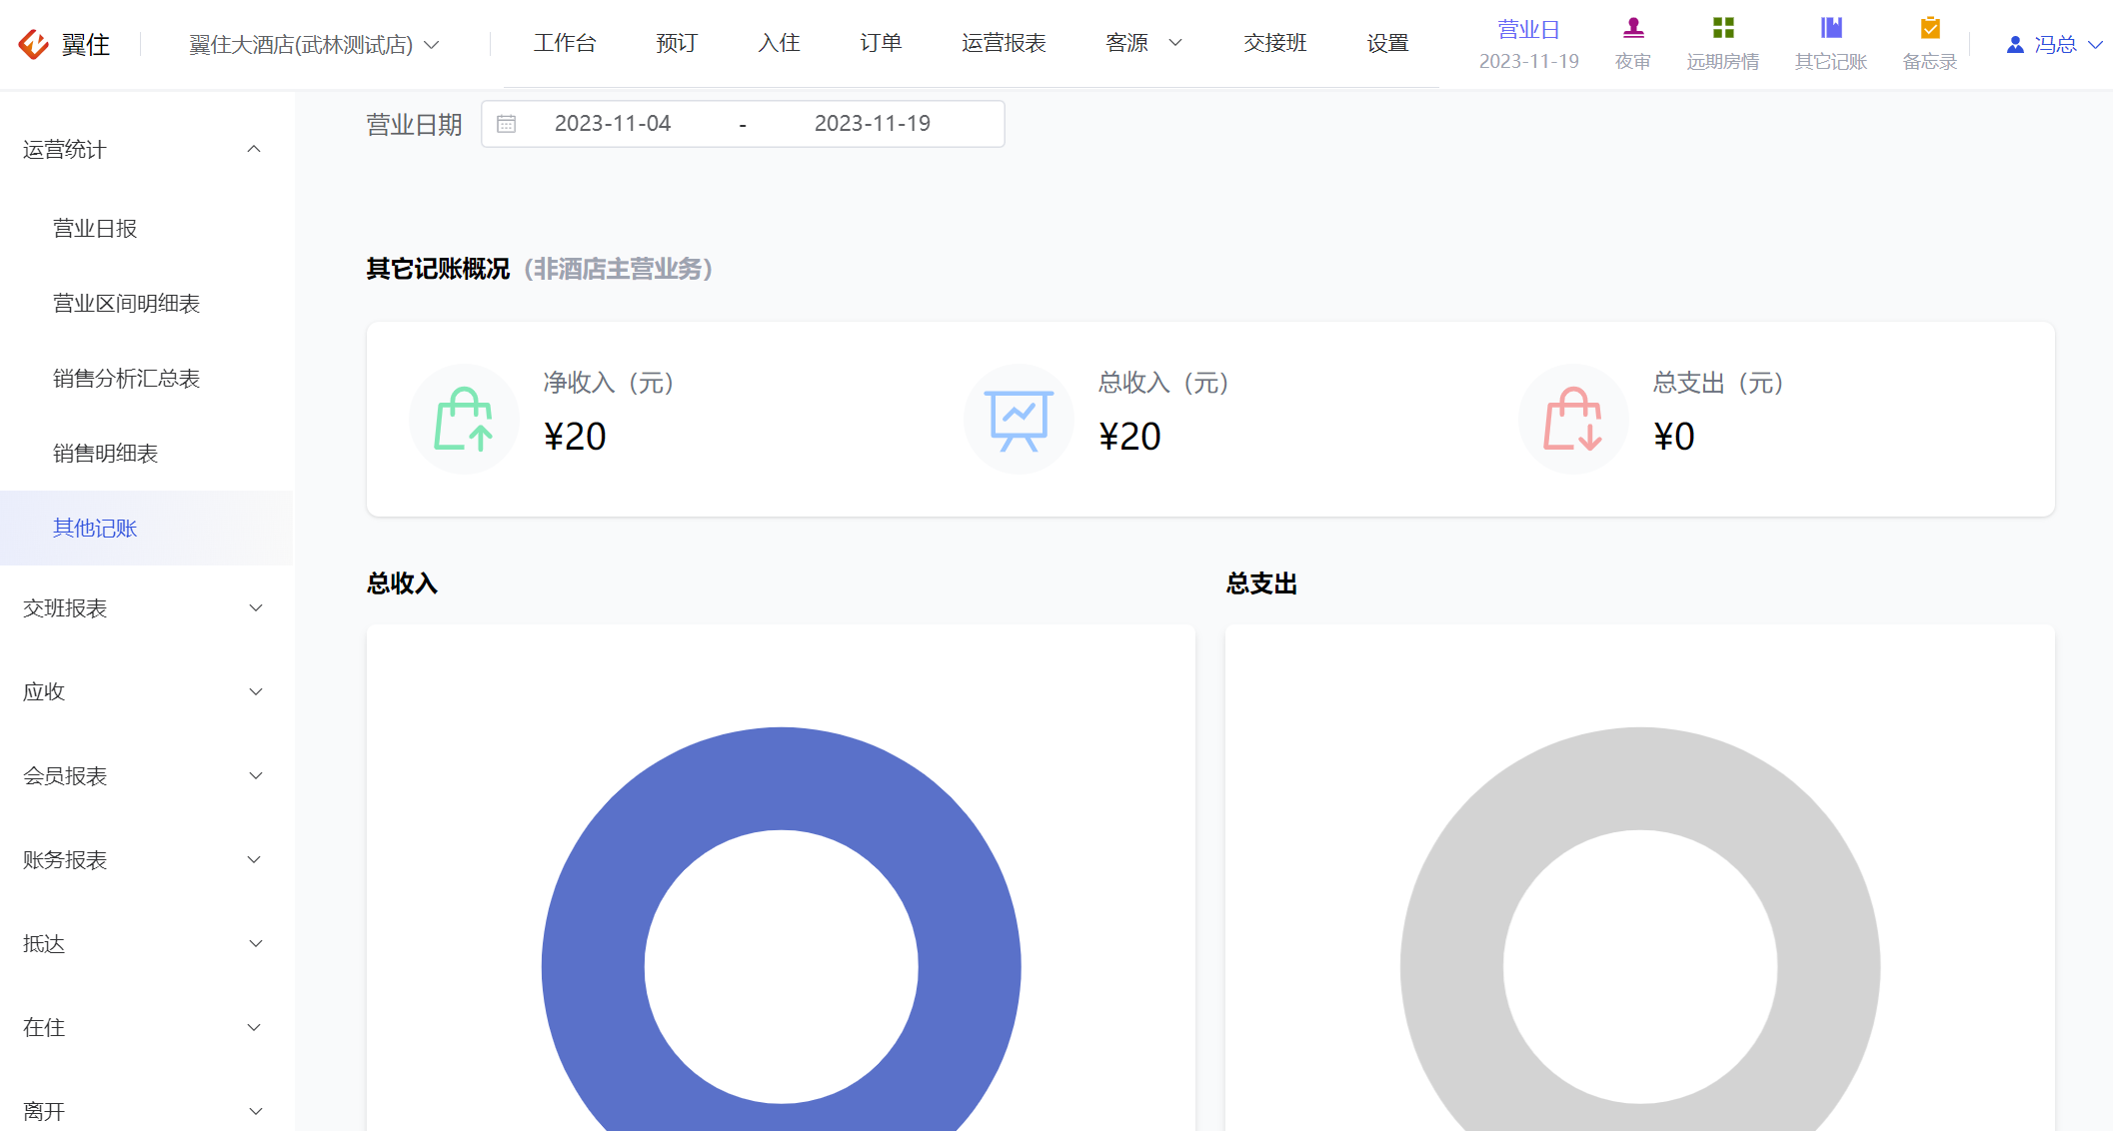Open the 翼住大酒店 hotel selector dropdown
This screenshot has height=1131, width=2113.
[314, 45]
